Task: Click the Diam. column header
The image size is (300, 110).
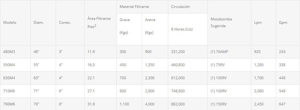Action: tap(38, 23)
